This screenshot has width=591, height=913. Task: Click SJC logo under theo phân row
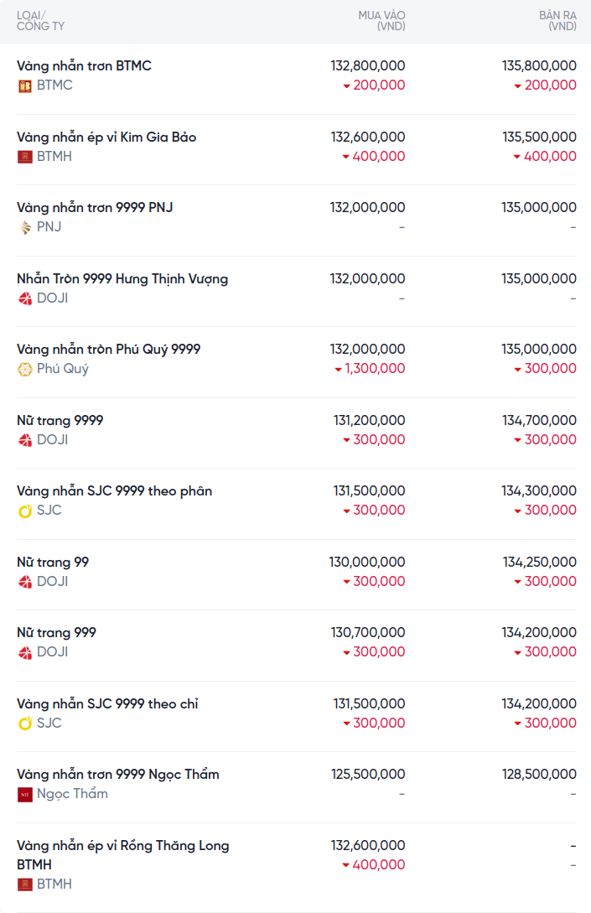tap(25, 511)
